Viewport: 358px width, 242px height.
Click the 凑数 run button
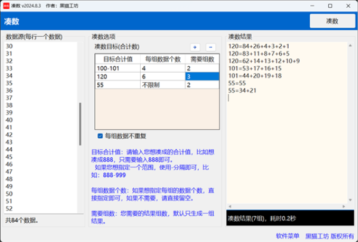332,21
